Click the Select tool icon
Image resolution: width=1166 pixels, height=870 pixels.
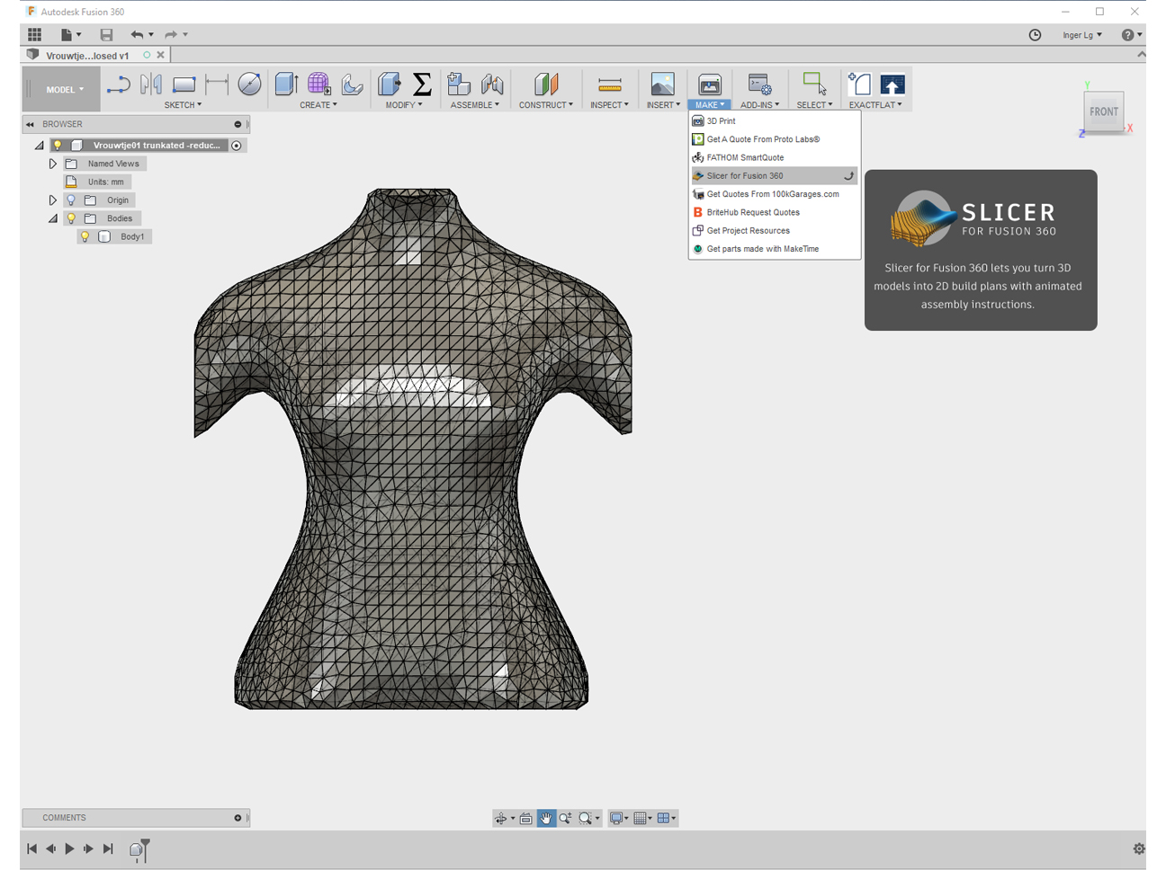(814, 84)
